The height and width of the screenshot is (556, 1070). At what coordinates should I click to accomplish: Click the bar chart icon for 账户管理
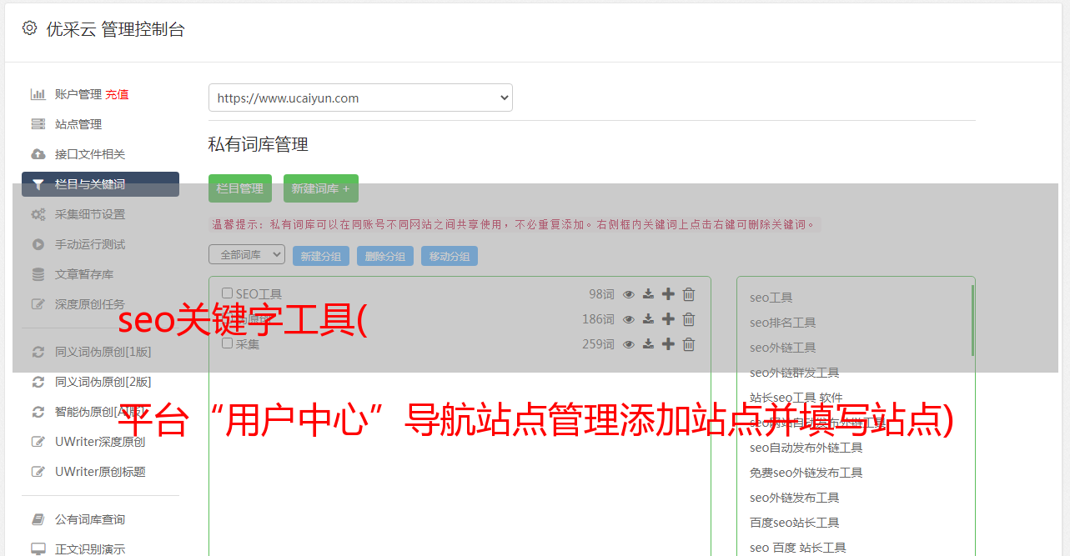click(38, 94)
